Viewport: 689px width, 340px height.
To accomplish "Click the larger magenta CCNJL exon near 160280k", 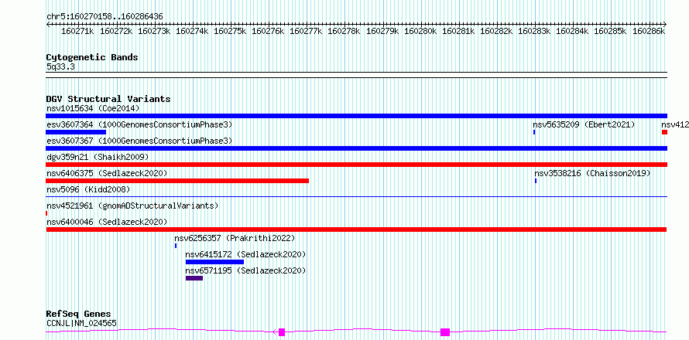I will point(445,332).
